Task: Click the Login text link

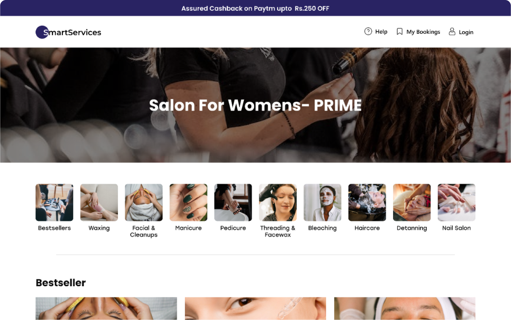Action: [466, 32]
